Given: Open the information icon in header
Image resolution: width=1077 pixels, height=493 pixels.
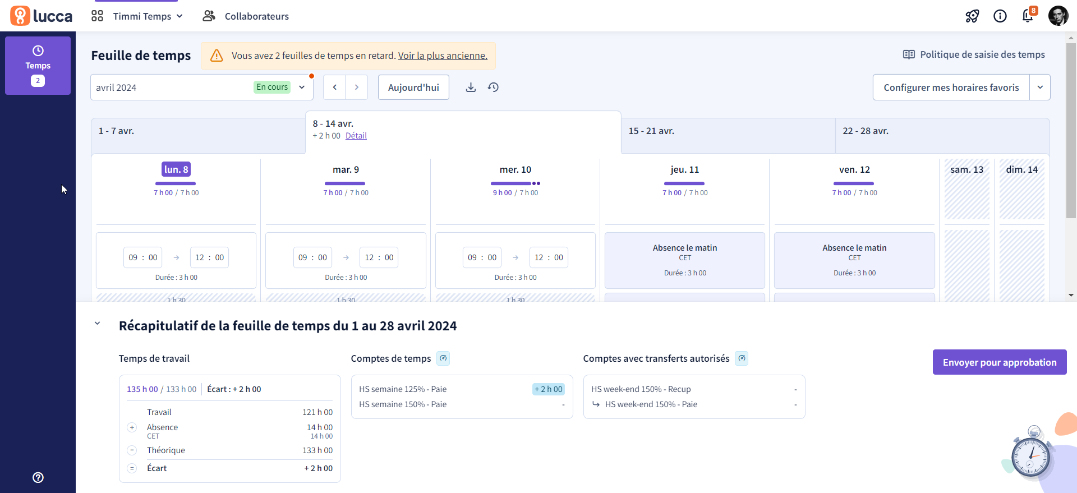Looking at the screenshot, I should pyautogui.click(x=1000, y=16).
